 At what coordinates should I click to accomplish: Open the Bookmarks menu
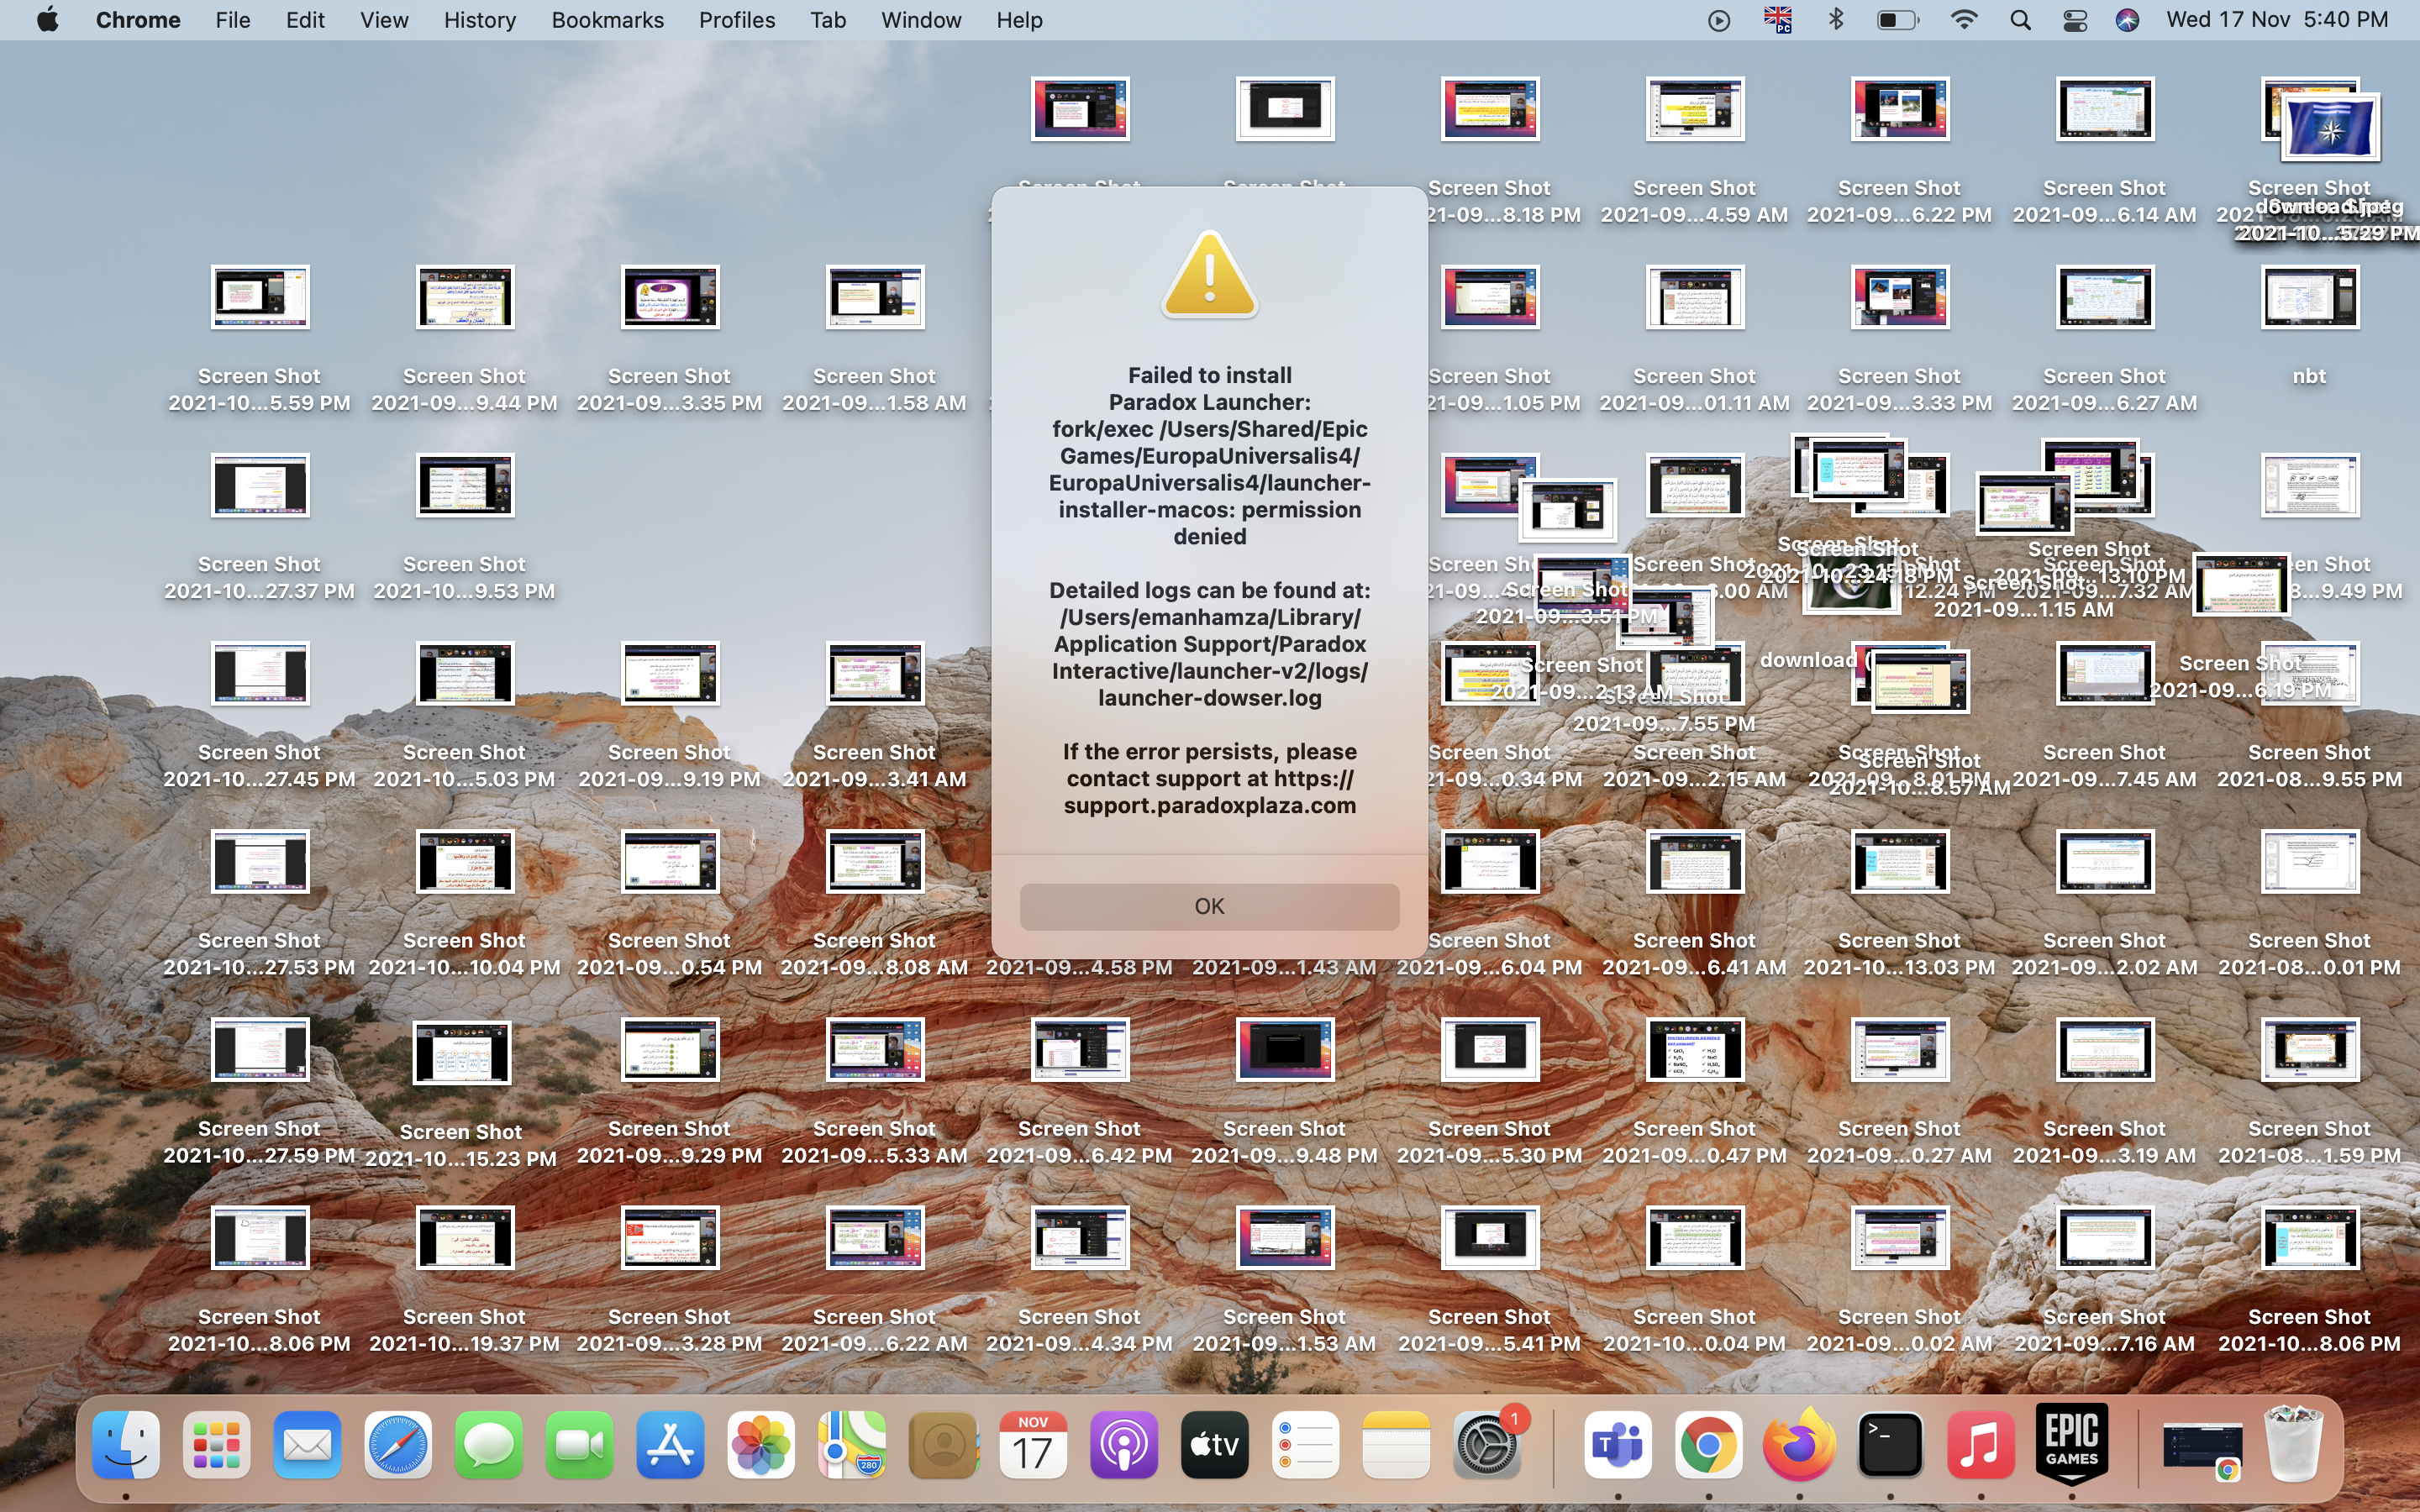pos(607,20)
